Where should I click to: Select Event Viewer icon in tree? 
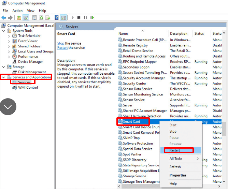15,41
